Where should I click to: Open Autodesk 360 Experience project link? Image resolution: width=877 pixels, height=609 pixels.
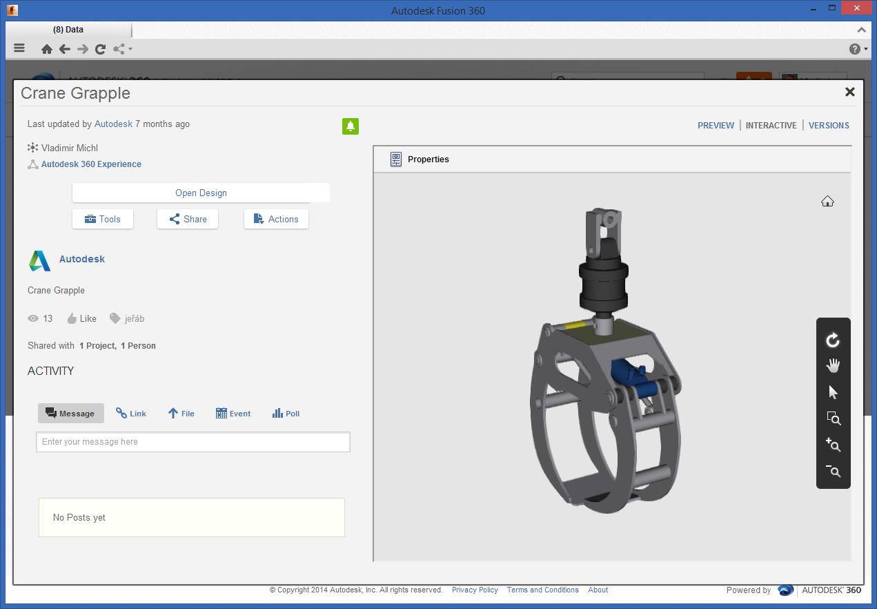[x=91, y=164]
